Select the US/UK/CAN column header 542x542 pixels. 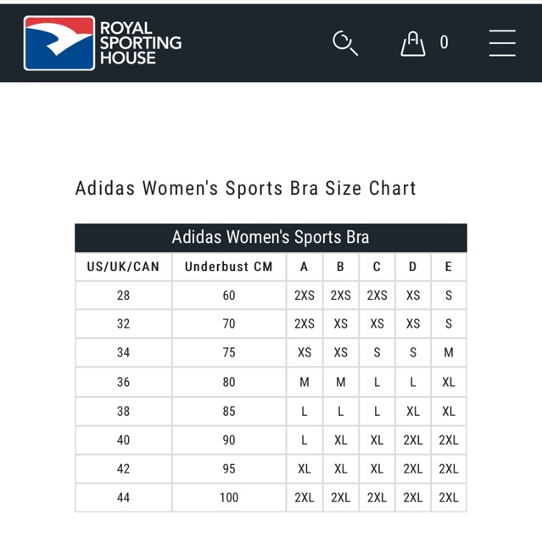(x=123, y=267)
